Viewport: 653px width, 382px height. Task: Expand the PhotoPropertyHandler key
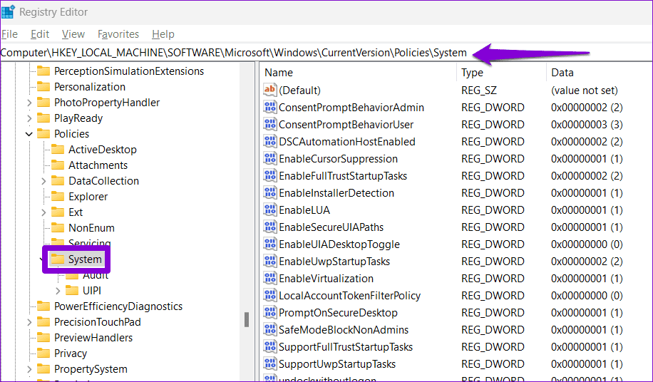29,103
